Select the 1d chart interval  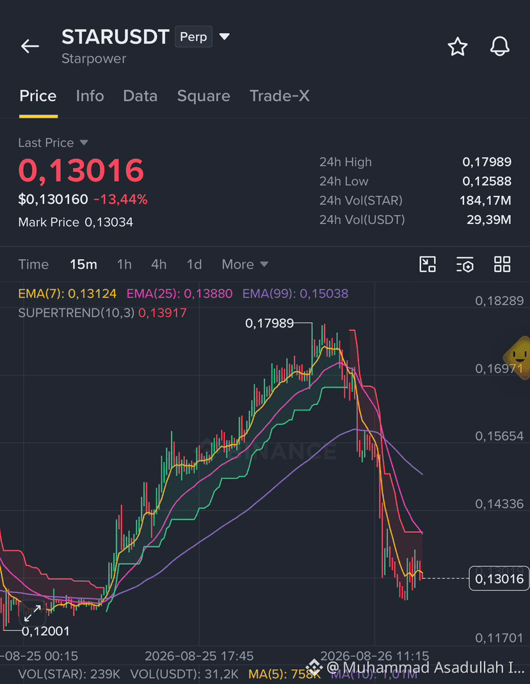point(194,264)
